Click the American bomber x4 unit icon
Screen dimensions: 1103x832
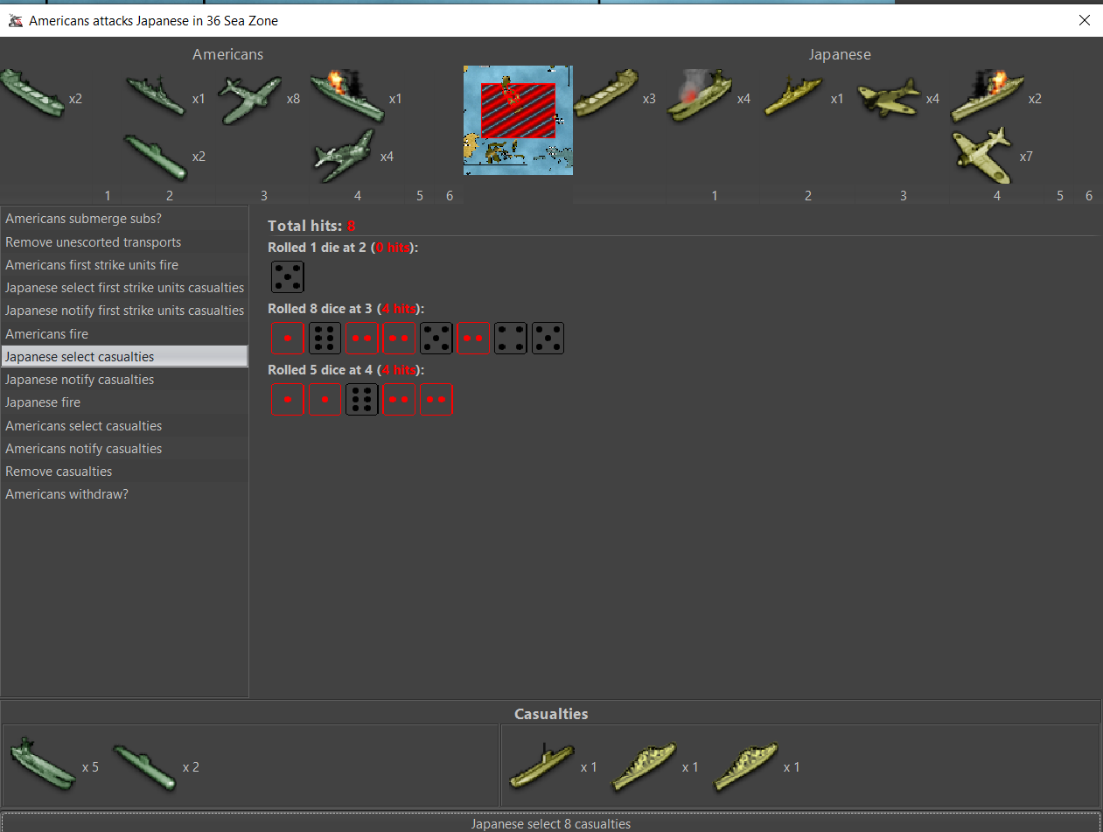344,155
